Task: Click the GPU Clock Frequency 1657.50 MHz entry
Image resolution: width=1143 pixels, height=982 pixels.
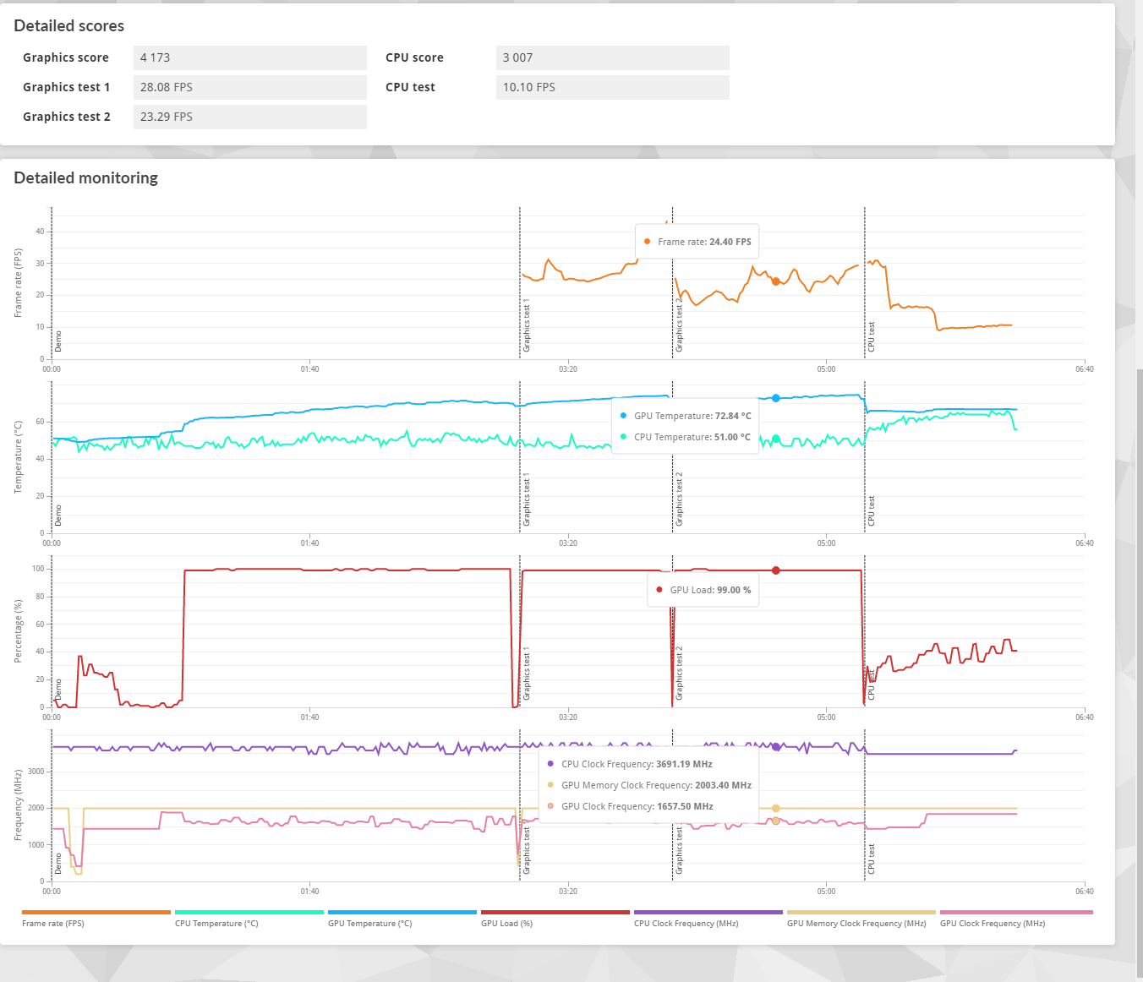Action: 630,806
